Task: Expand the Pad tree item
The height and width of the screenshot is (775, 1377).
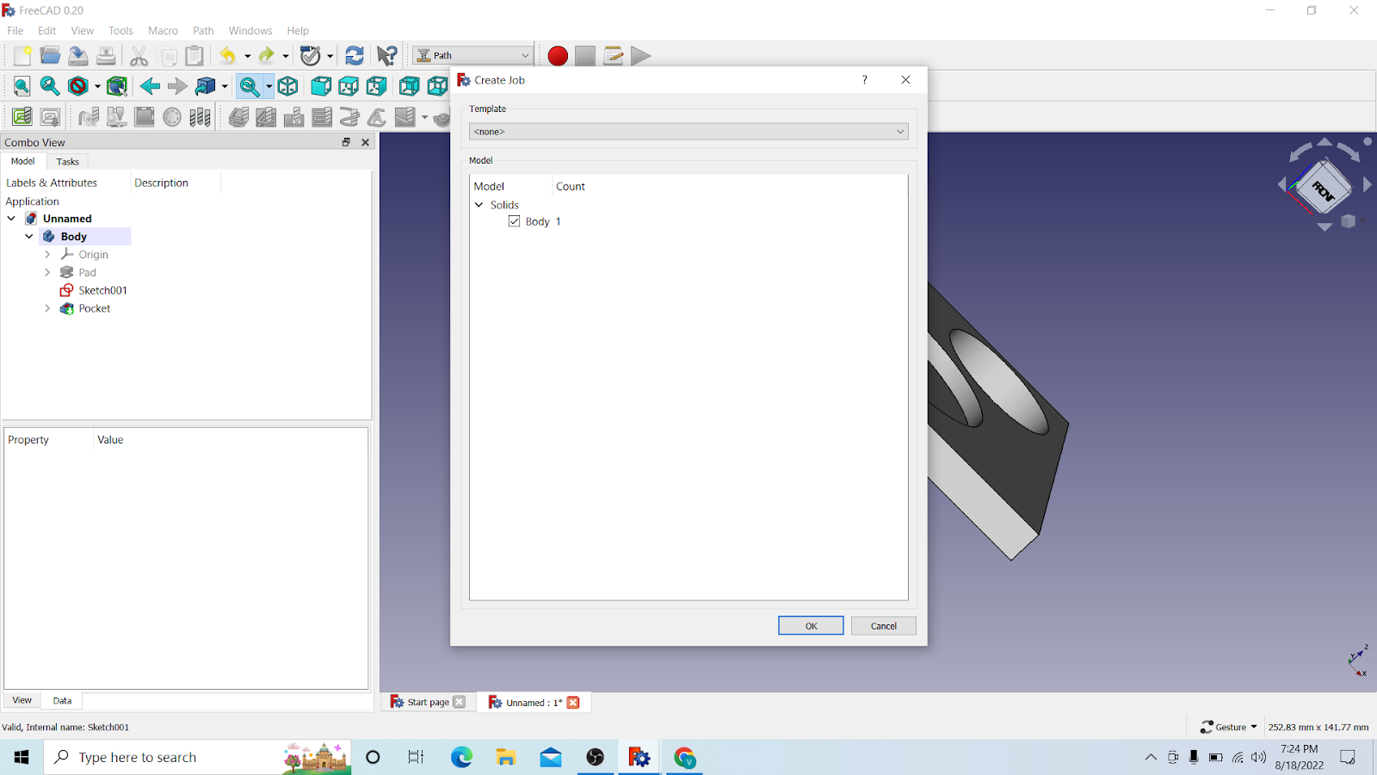Action: click(47, 272)
